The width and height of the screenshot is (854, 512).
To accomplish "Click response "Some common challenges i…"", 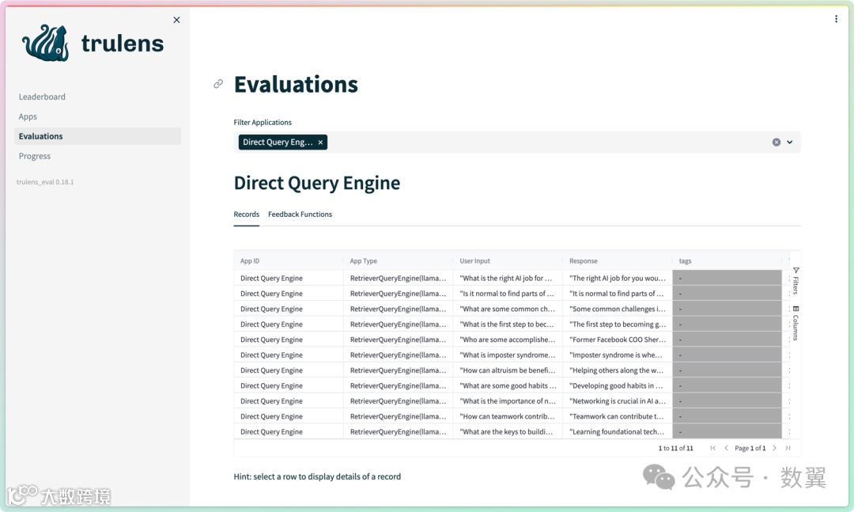I will pos(618,309).
